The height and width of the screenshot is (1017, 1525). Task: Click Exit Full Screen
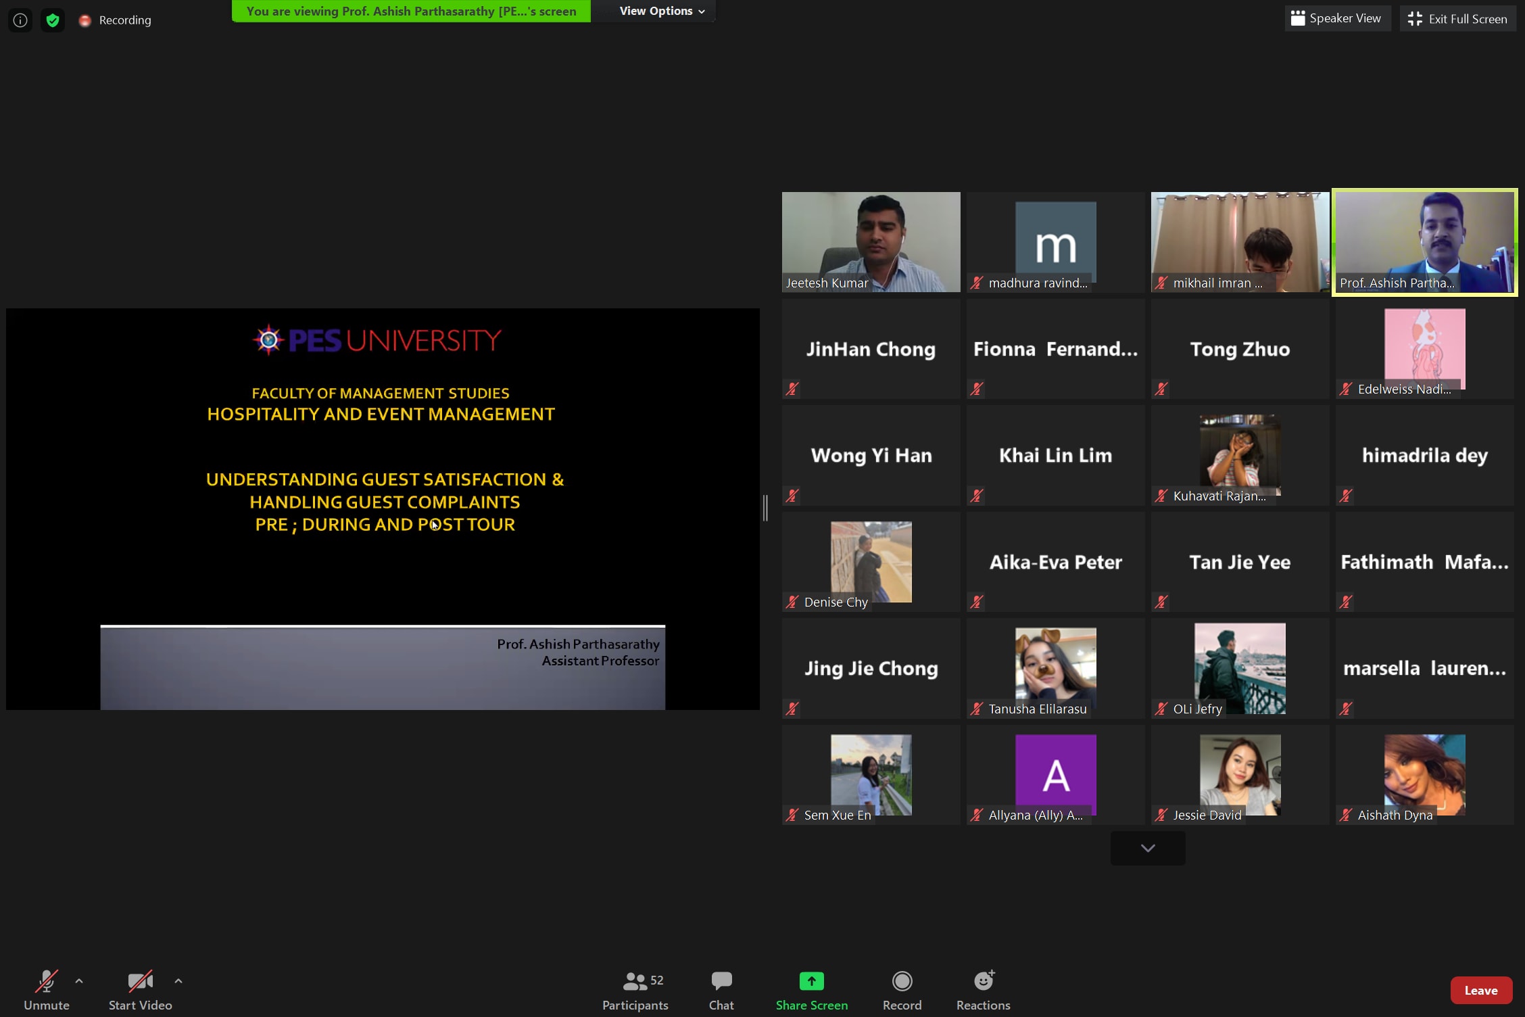[x=1457, y=18]
